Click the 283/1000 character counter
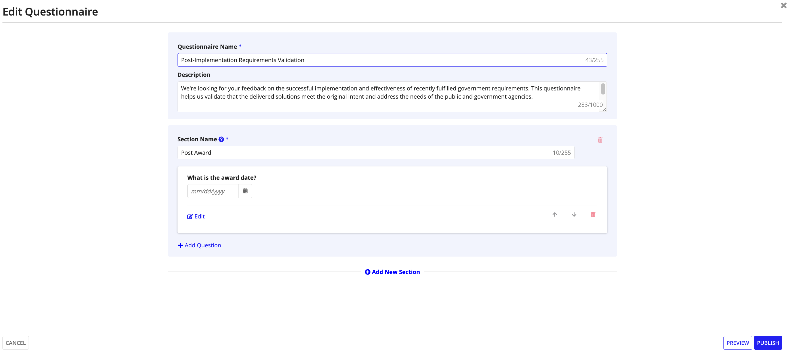 [590, 105]
